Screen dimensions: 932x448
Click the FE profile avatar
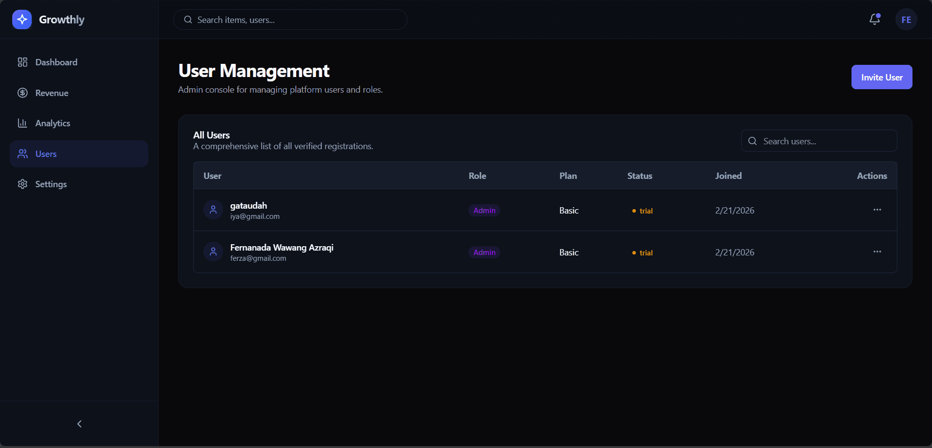(906, 19)
